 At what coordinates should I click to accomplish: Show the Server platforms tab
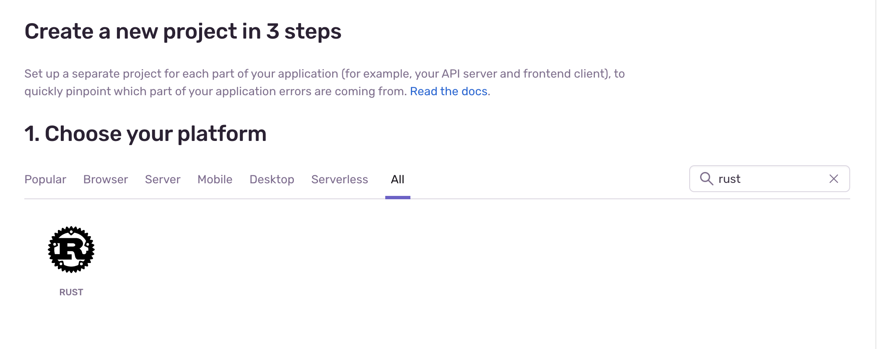[x=163, y=180]
